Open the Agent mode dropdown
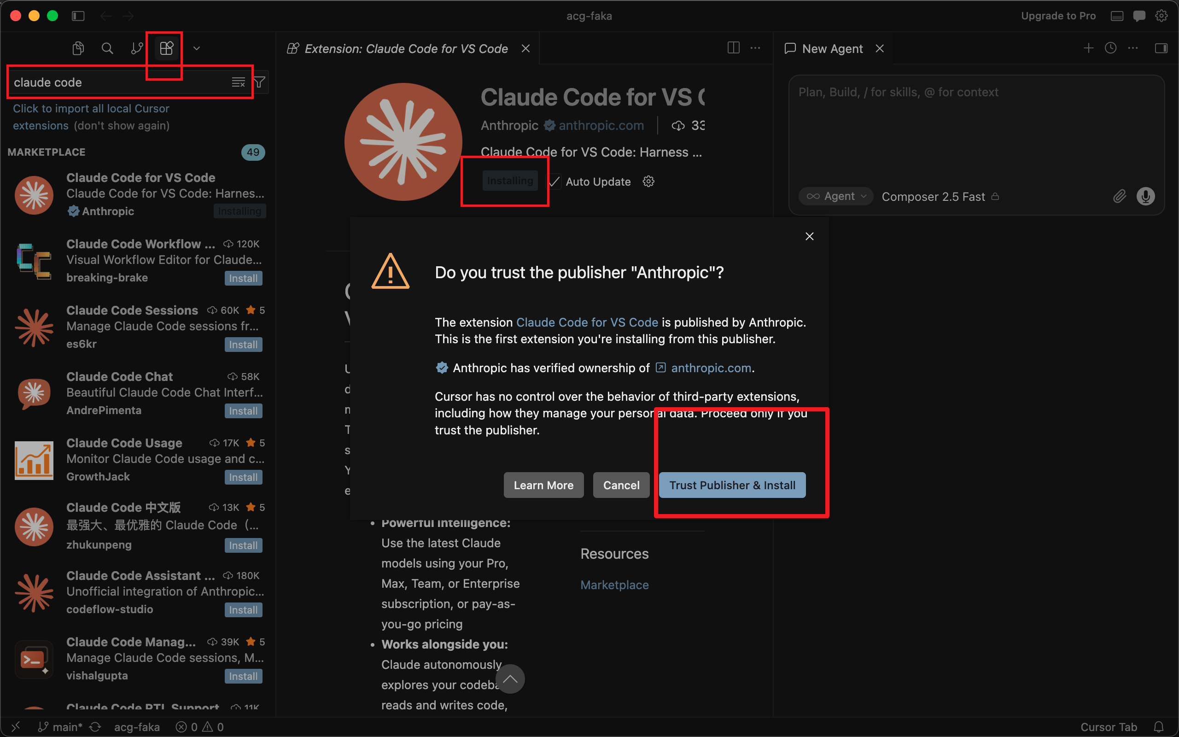 click(836, 196)
